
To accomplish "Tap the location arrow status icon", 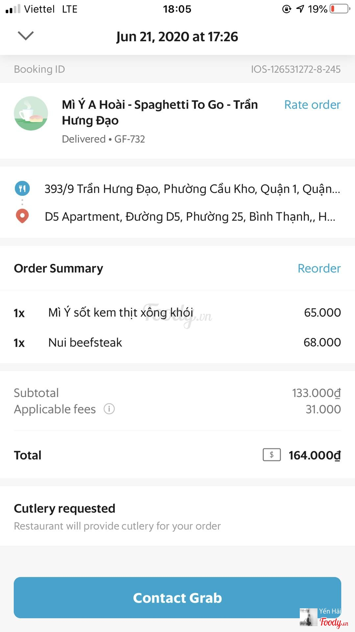I will [300, 9].
